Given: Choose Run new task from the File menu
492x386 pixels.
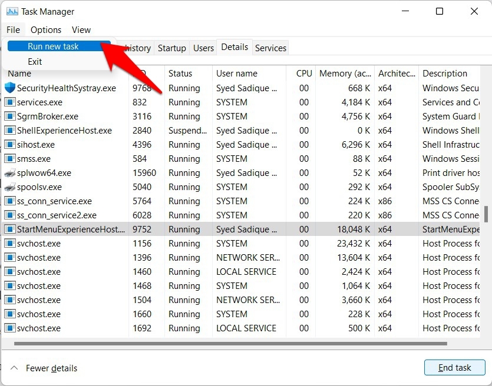Looking at the screenshot, I should (x=59, y=46).
